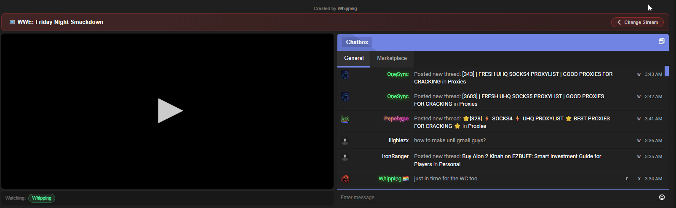
Task: Click the 'how to make unli gmail guys?' message
Action: (x=450, y=140)
